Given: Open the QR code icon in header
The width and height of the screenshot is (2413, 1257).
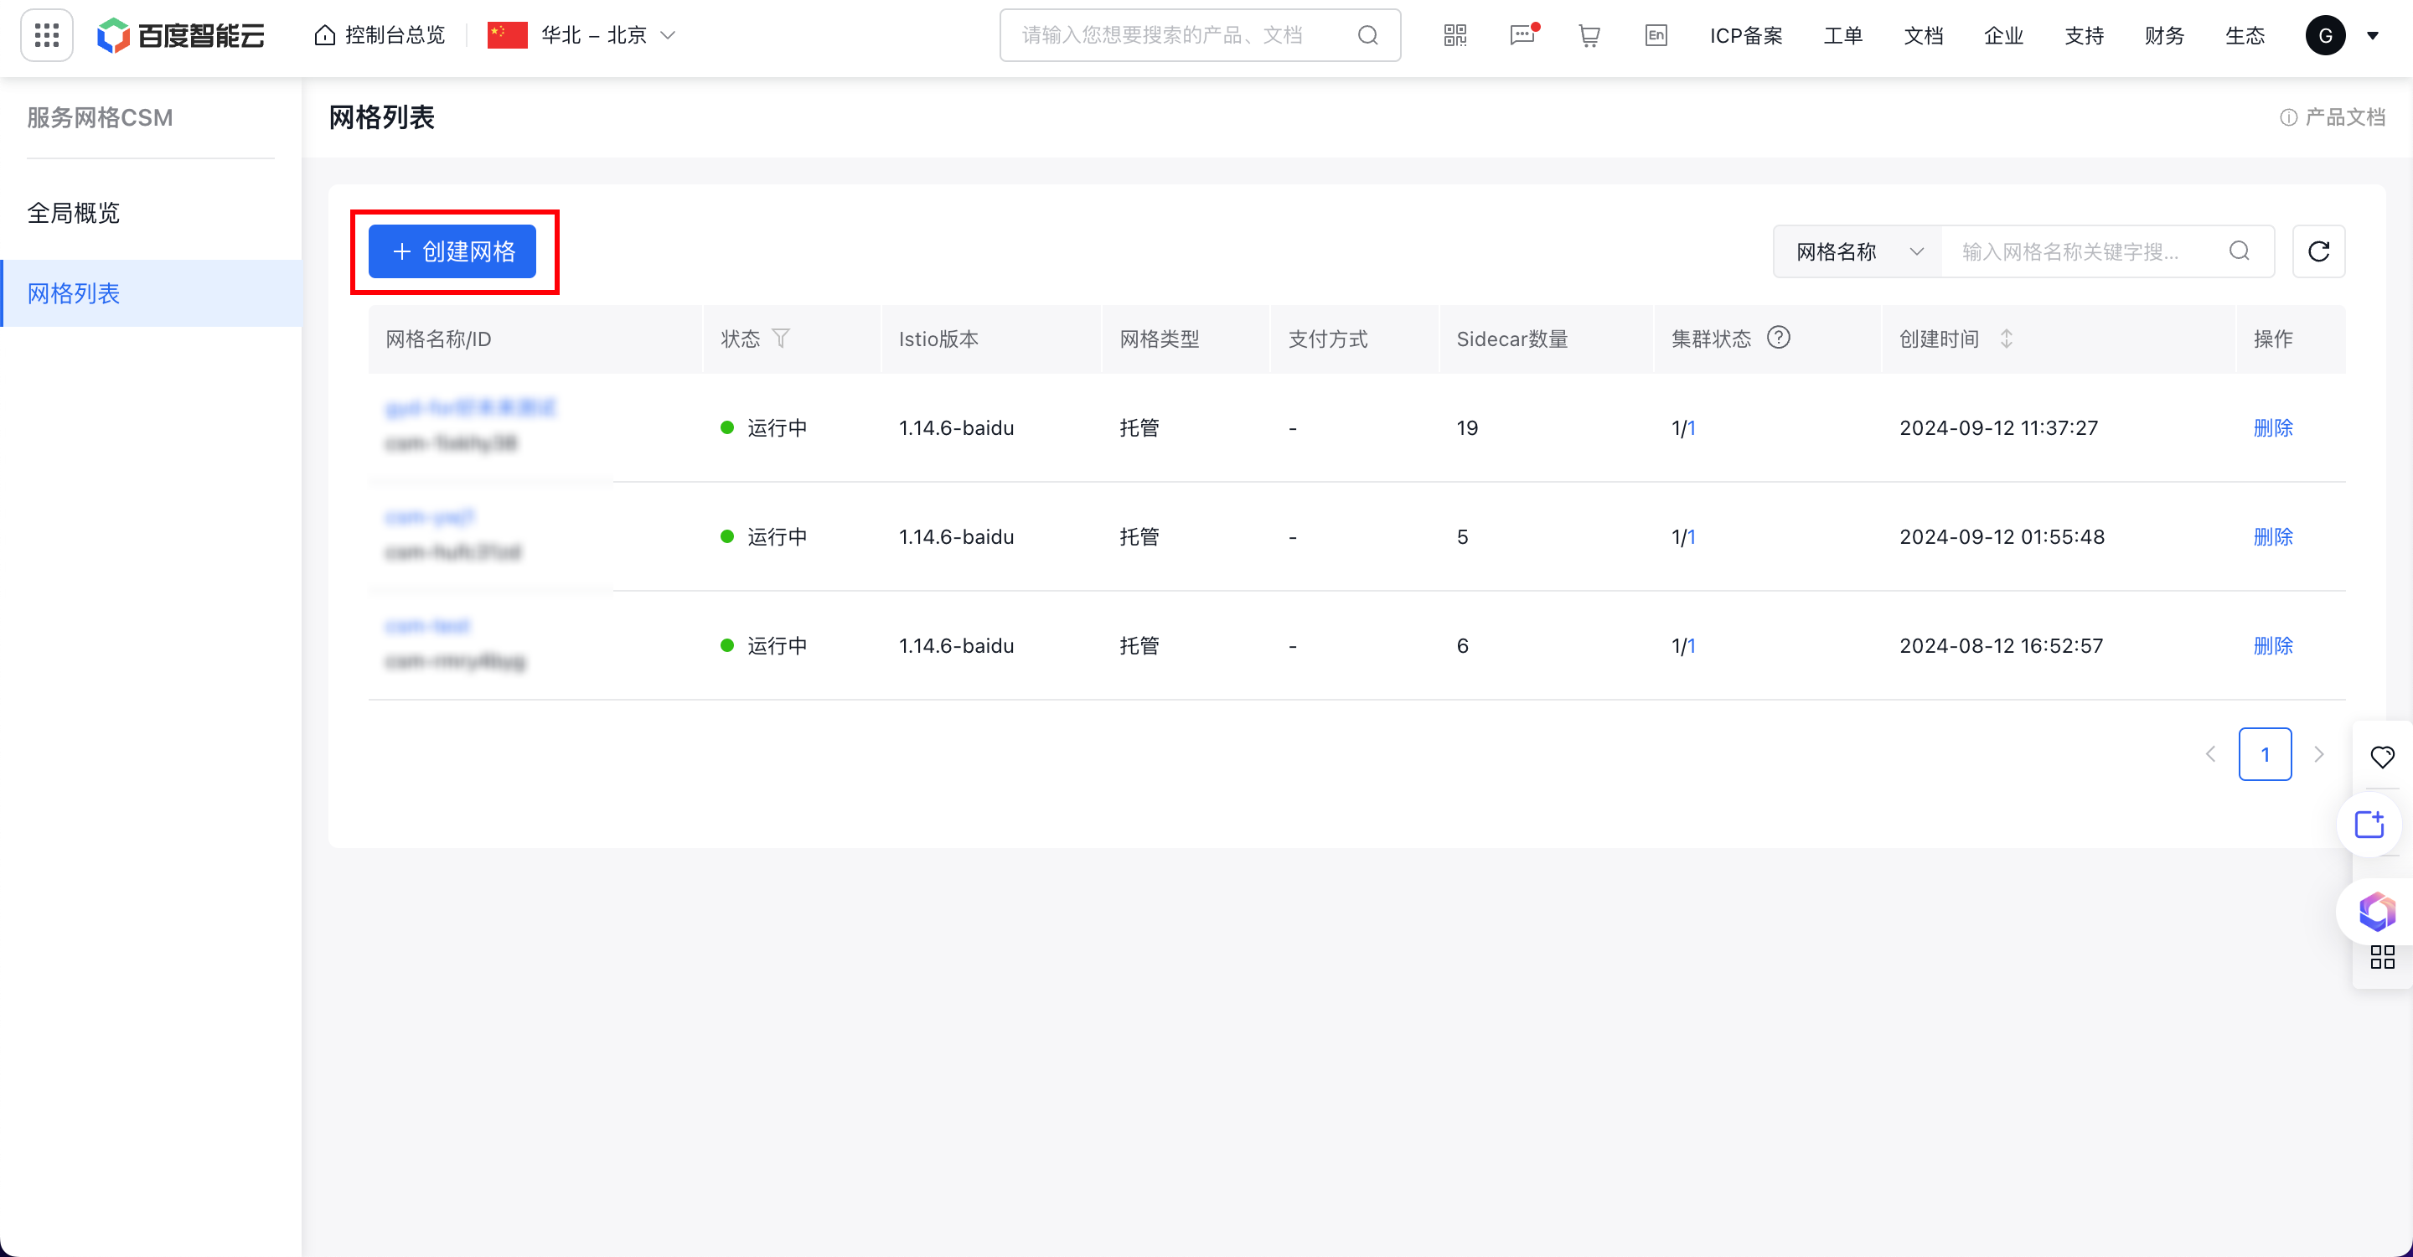Looking at the screenshot, I should (1455, 35).
